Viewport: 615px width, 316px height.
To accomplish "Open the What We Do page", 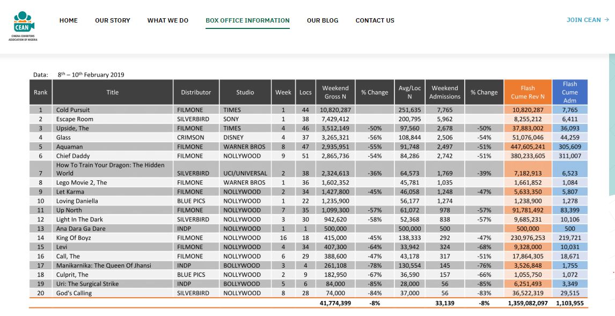I will [x=167, y=20].
